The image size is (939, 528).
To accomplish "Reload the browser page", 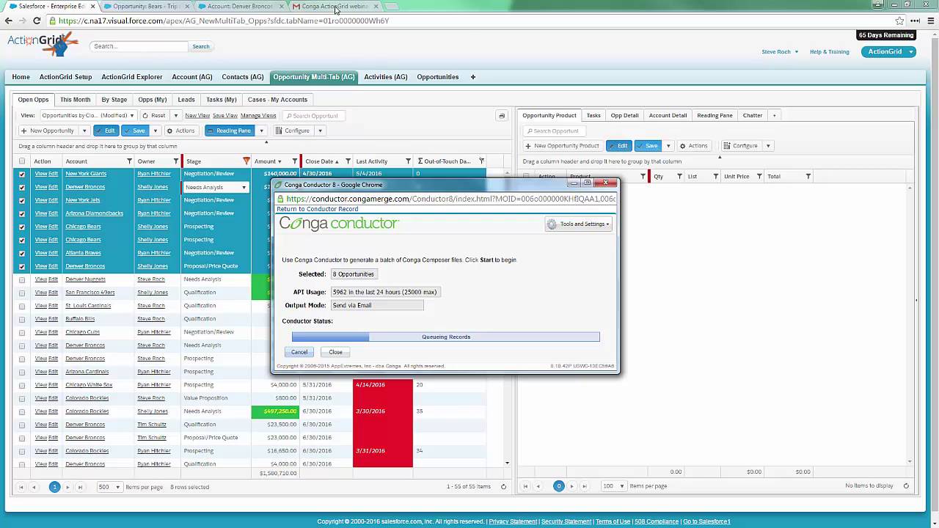I will tap(37, 21).
